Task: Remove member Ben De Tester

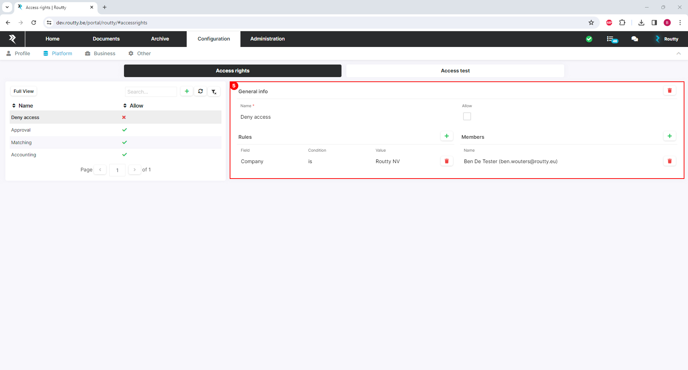Action: 669,161
